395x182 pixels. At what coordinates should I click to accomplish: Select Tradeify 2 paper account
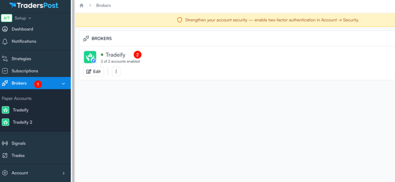tap(22, 122)
